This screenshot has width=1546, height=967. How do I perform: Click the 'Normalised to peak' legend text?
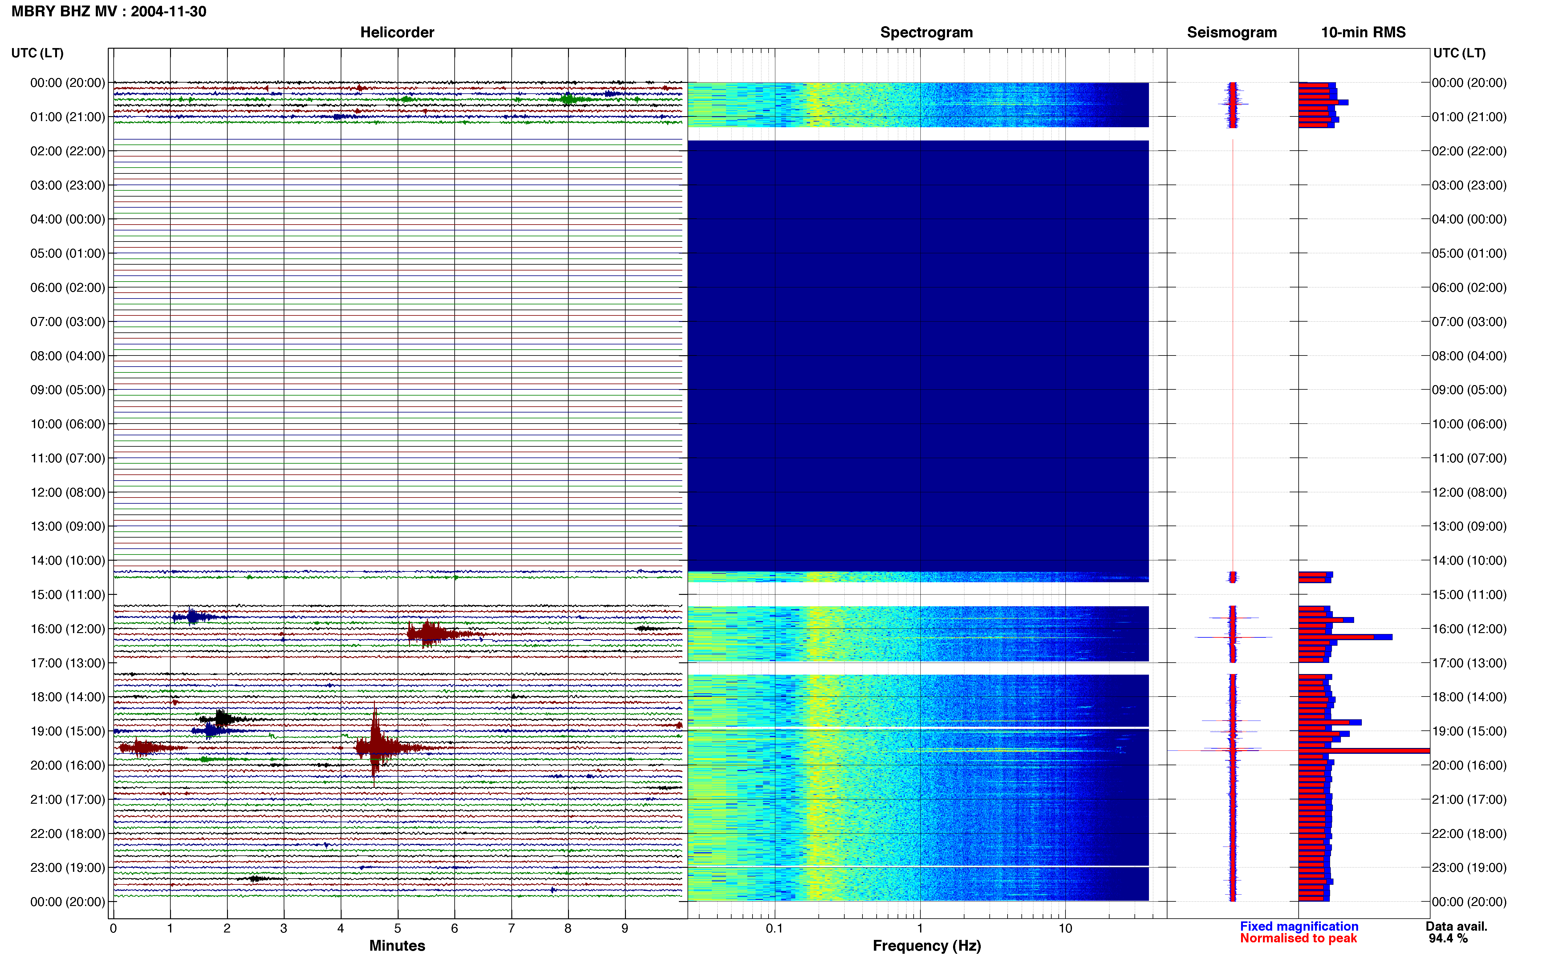(1299, 938)
